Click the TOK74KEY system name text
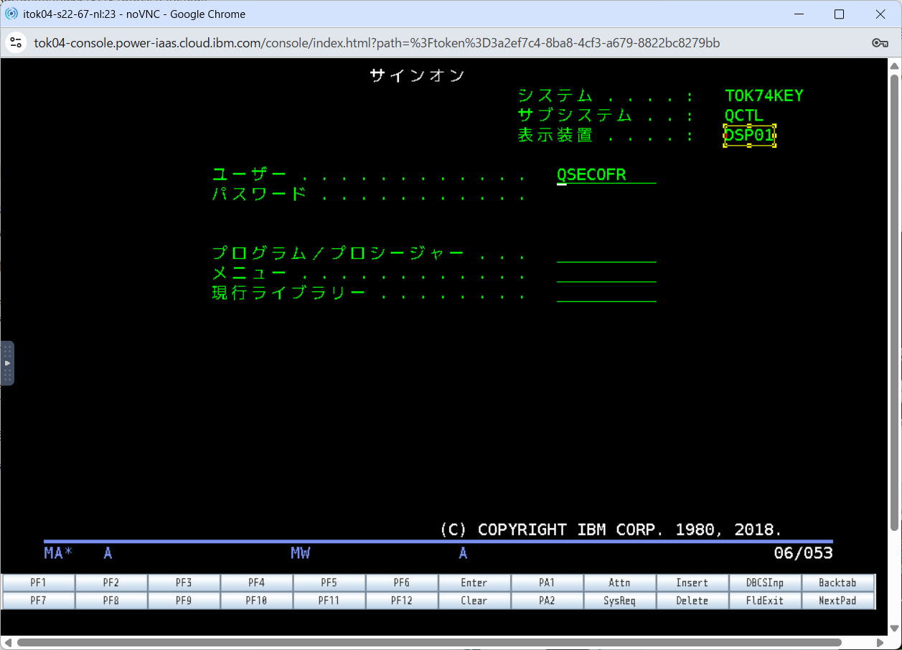Viewport: 902px width, 650px height. point(764,96)
